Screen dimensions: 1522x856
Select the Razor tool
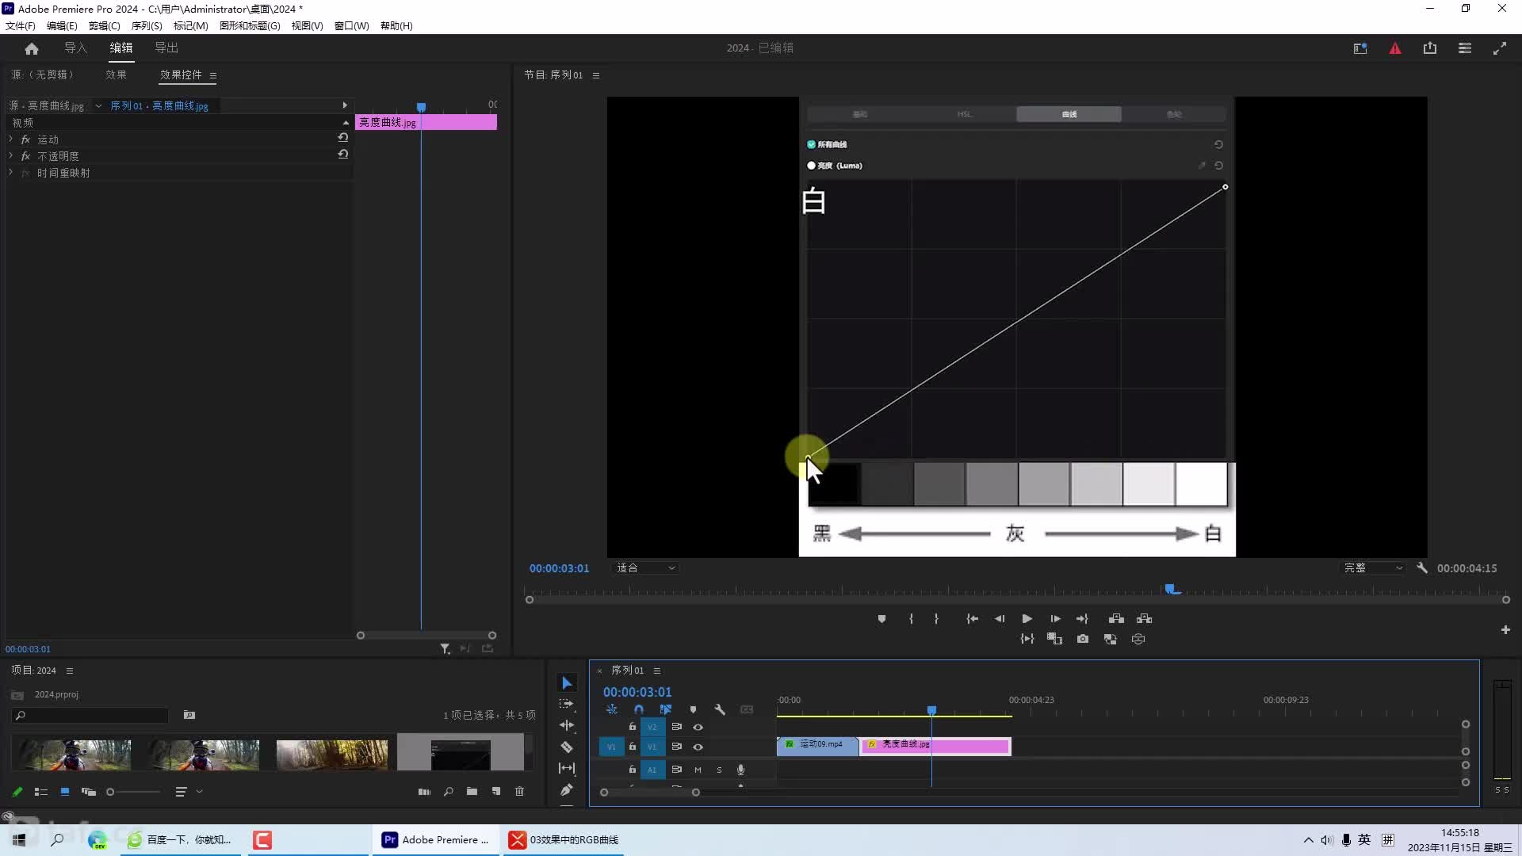click(x=567, y=747)
